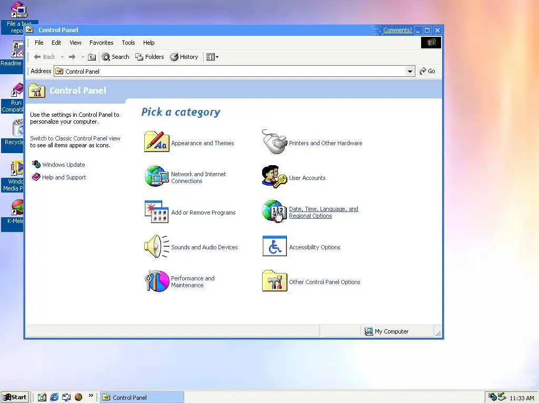Open the Favorites menu
The image size is (539, 404).
102,43
